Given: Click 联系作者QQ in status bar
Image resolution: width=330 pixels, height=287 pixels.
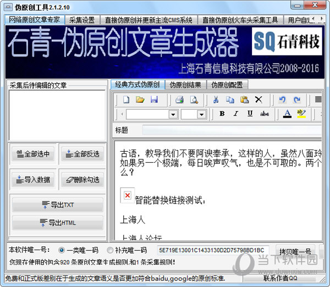Looking at the screenshot, I should 280,278.
